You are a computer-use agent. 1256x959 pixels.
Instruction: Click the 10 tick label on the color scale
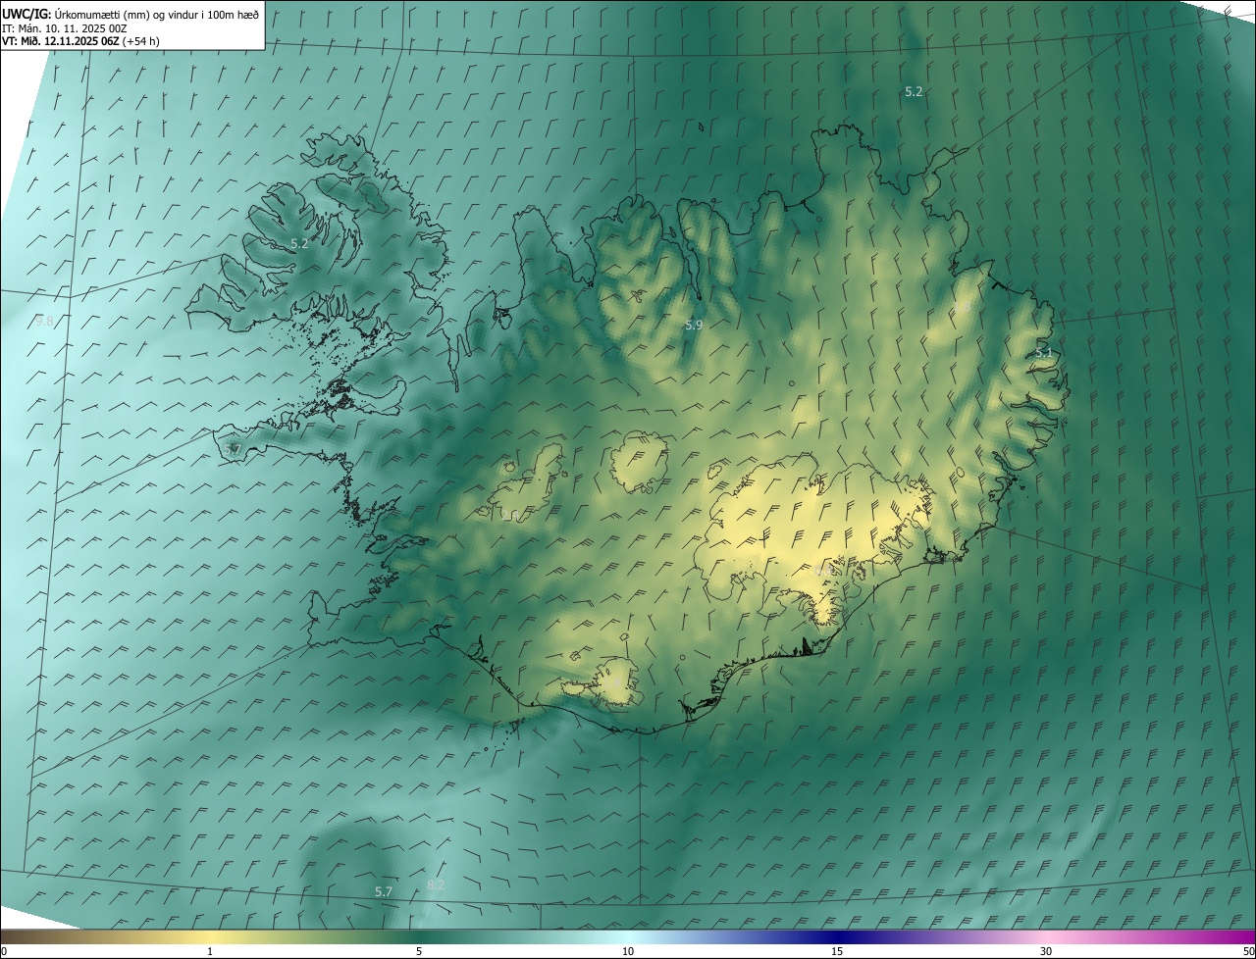click(628, 951)
